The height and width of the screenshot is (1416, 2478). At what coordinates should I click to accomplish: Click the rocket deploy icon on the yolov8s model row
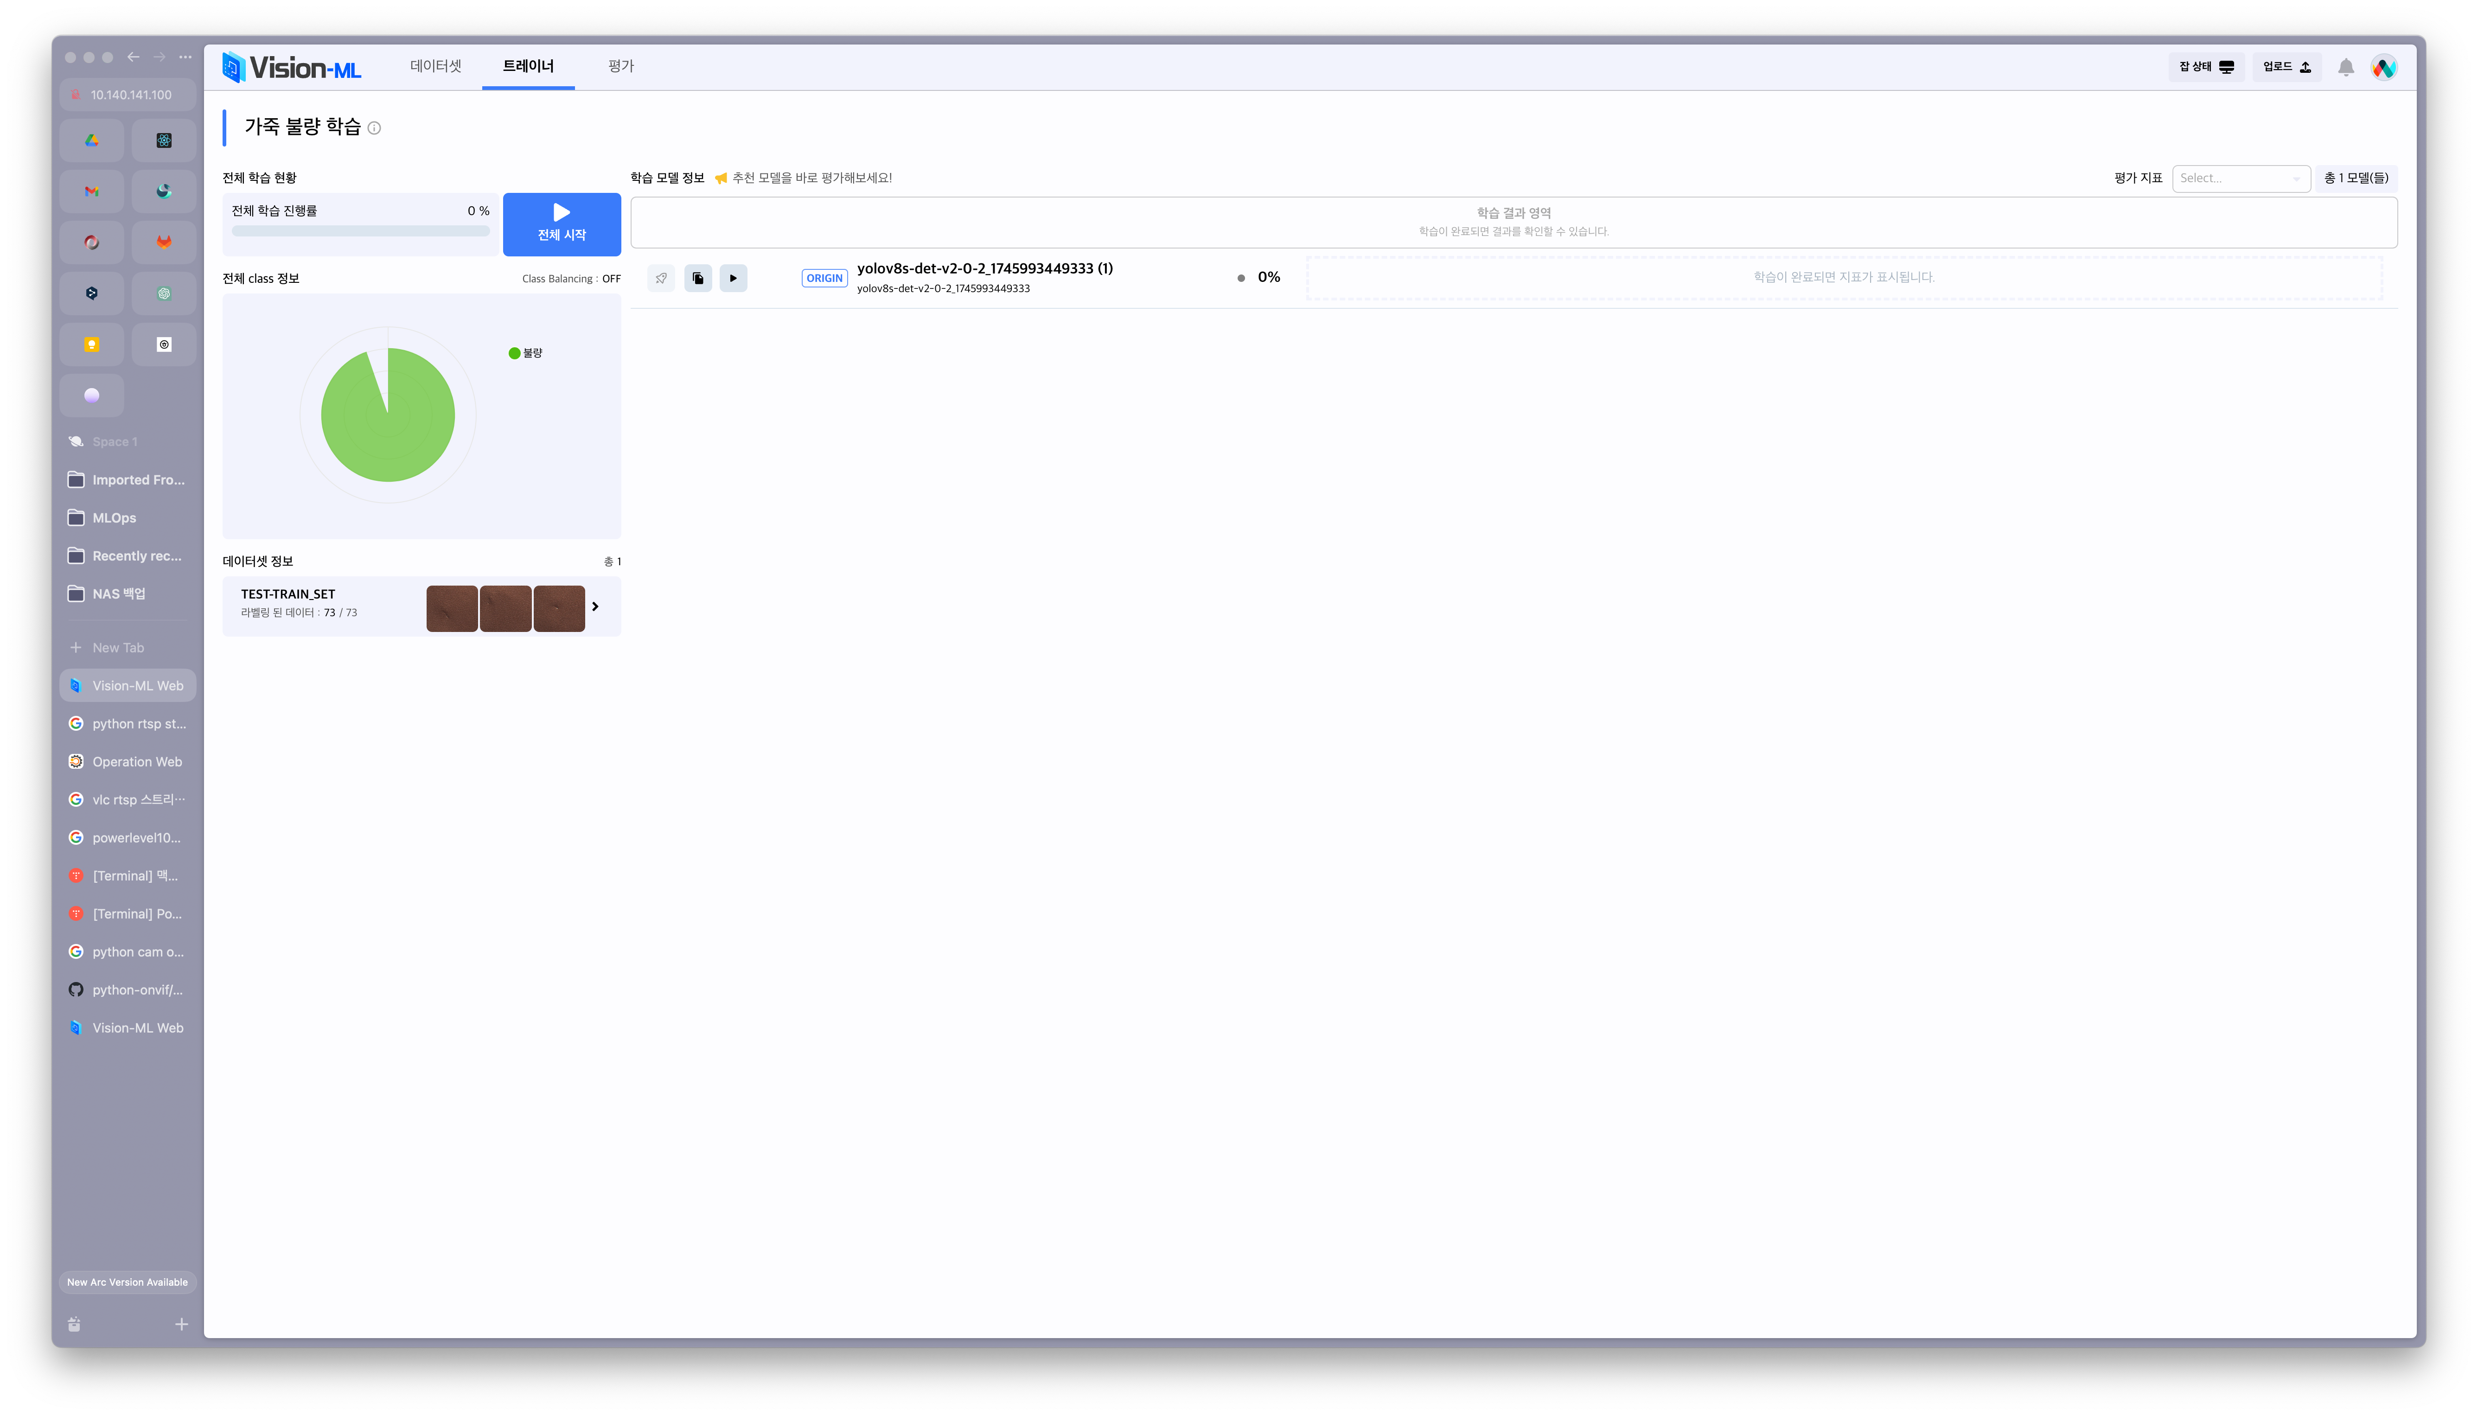pyautogui.click(x=660, y=278)
